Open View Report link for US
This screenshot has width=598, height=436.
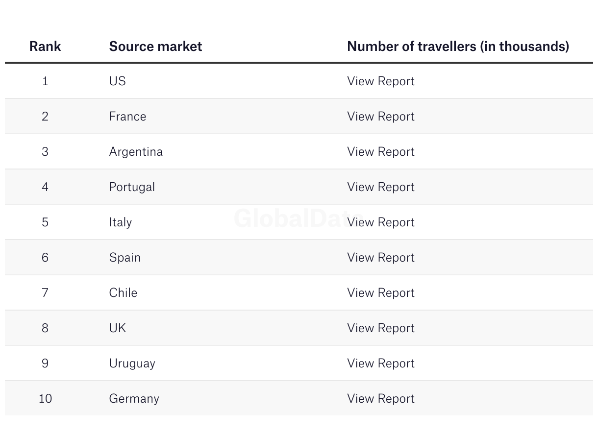(380, 81)
